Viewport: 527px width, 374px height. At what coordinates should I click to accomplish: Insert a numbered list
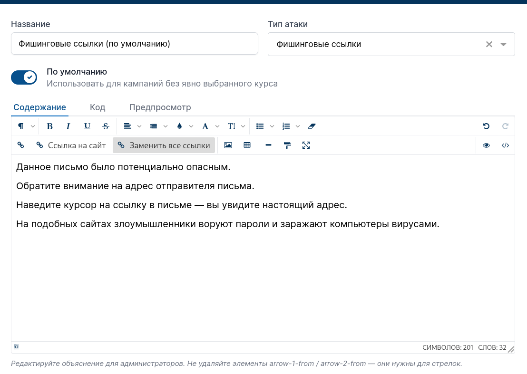(286, 126)
